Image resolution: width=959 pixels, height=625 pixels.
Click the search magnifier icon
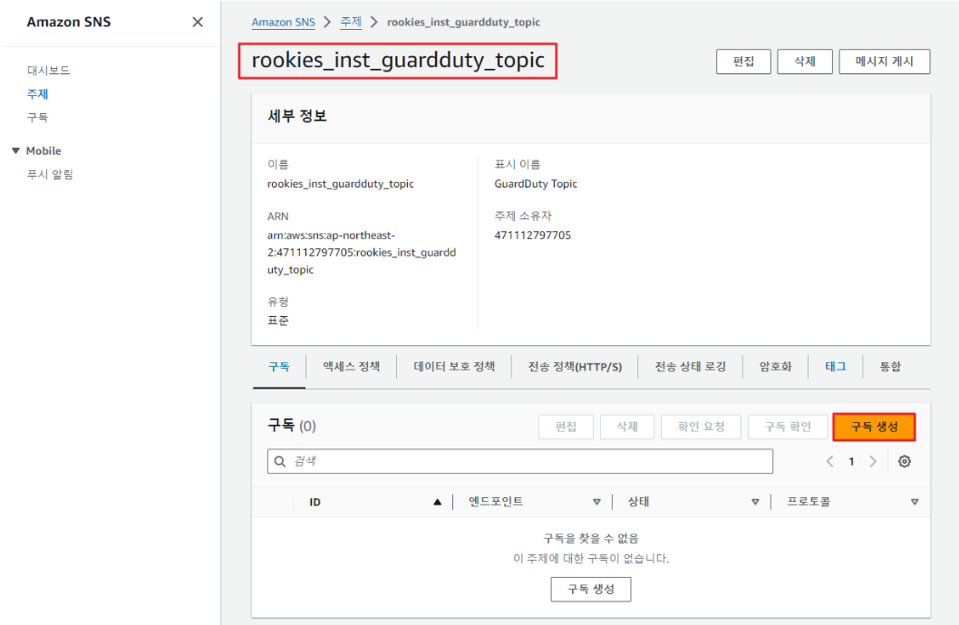(279, 461)
